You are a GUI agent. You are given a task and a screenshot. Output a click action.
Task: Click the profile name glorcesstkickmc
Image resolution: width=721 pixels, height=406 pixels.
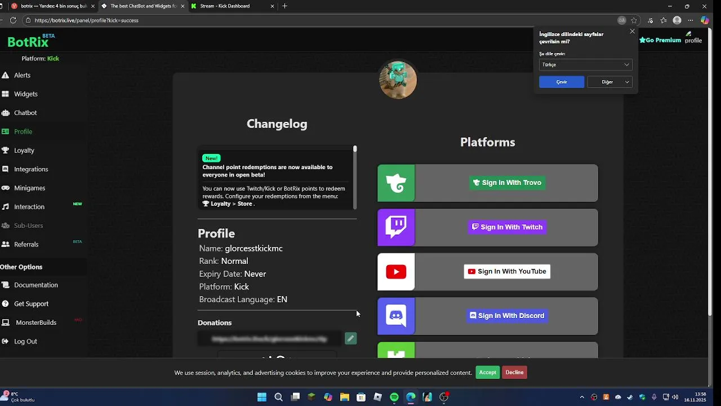[x=253, y=248]
